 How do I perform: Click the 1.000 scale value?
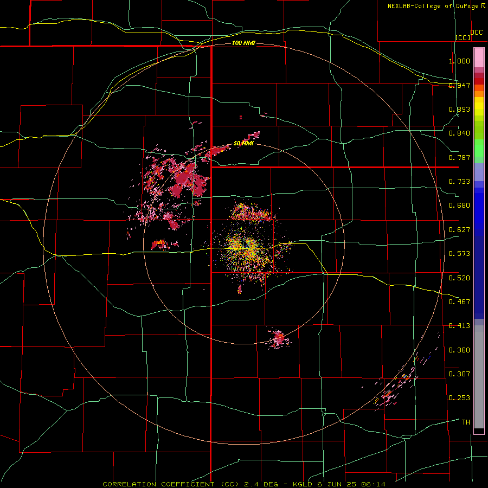click(459, 61)
